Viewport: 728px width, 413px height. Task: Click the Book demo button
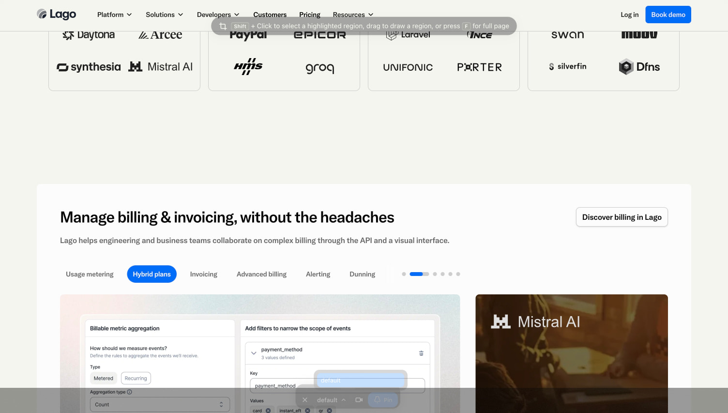coord(668,15)
